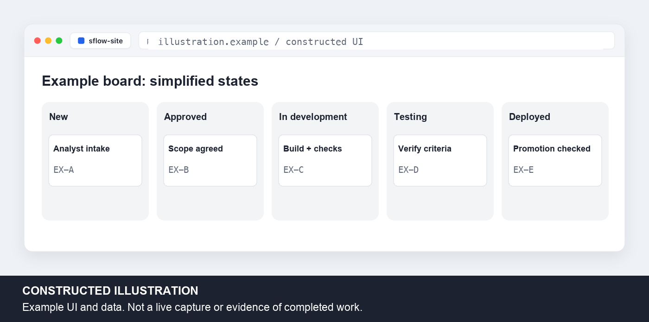Open the Scope agreed card

click(x=210, y=160)
